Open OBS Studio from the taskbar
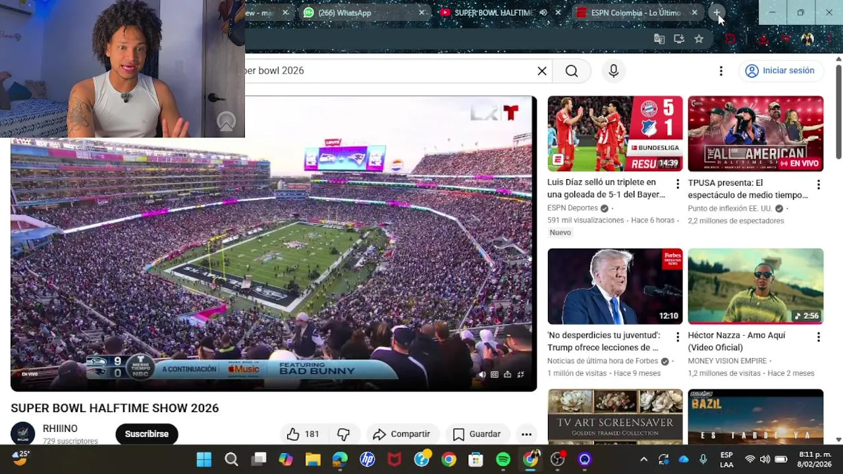843x474 pixels. (558, 460)
